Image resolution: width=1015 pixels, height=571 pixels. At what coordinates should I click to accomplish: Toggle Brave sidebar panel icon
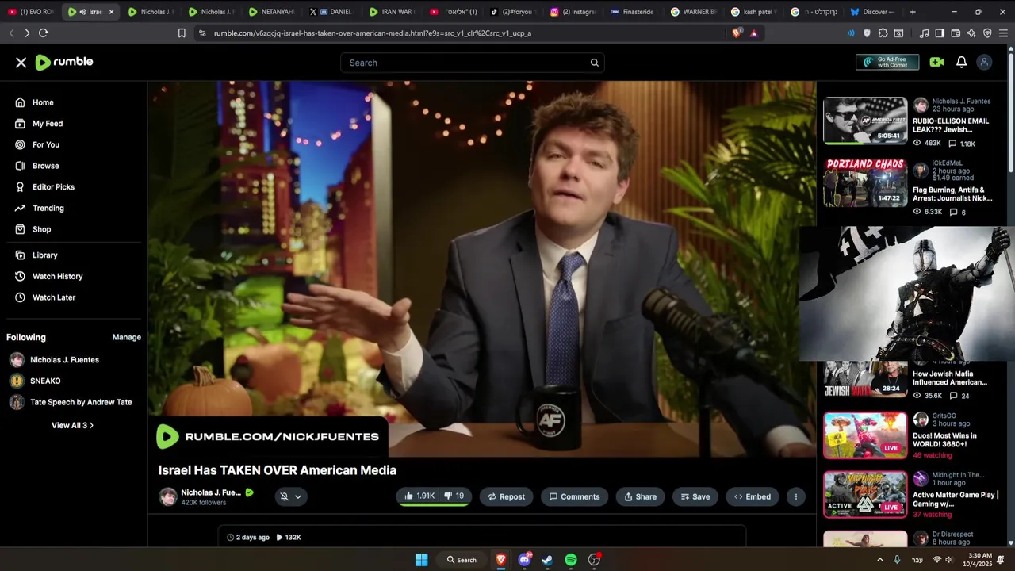pos(940,33)
